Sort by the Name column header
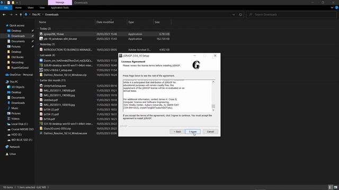 tap(42, 22)
